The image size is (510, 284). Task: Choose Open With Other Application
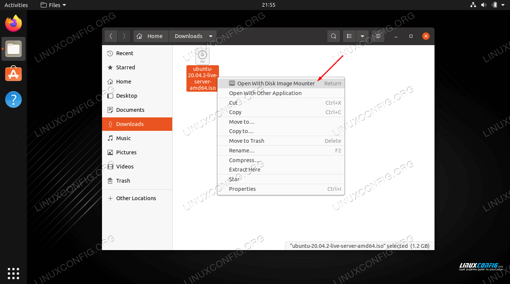[281, 93]
